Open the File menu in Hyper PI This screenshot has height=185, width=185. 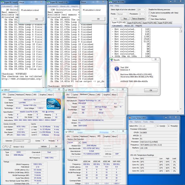(112, 6)
